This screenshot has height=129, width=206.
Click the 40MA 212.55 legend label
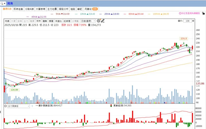[39, 17]
